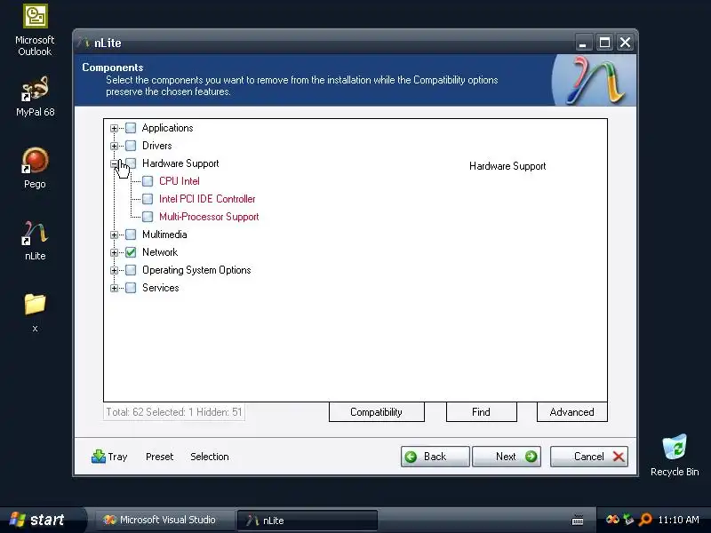Viewport: 711px width, 533px height.
Task: Click the nLite taskbar button
Action: (307, 521)
